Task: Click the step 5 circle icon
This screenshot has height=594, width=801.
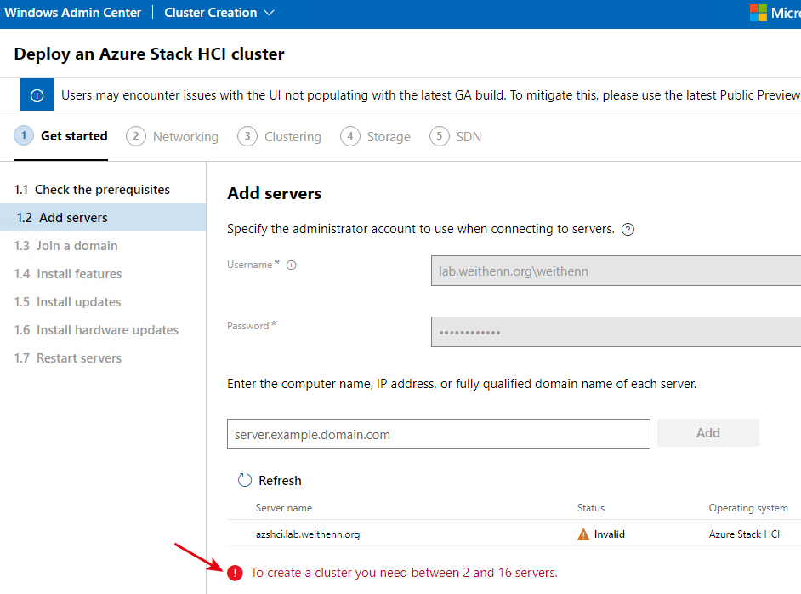Action: (x=440, y=136)
